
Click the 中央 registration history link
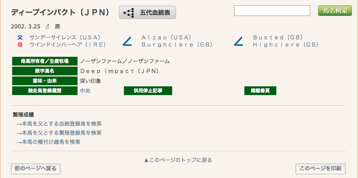click(x=85, y=91)
